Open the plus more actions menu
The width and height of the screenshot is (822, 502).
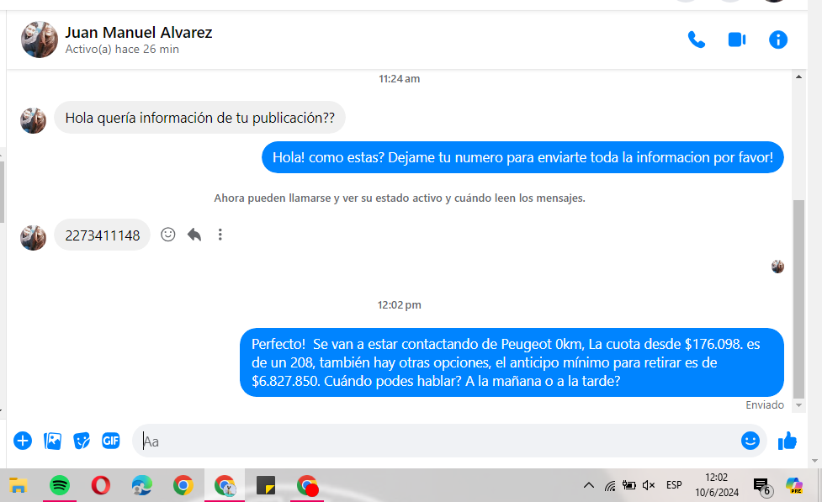pyautogui.click(x=23, y=440)
